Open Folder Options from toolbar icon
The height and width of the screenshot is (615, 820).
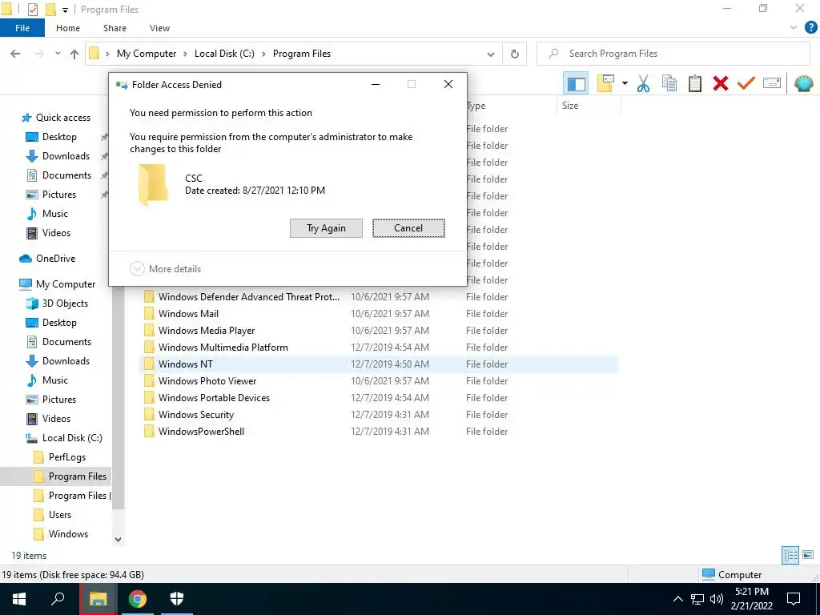pyautogui.click(x=605, y=83)
